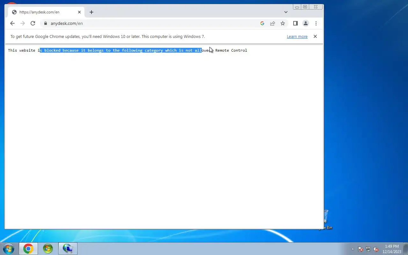Open the globe monitor taskbar application
Image resolution: width=408 pixels, height=255 pixels.
(x=68, y=249)
